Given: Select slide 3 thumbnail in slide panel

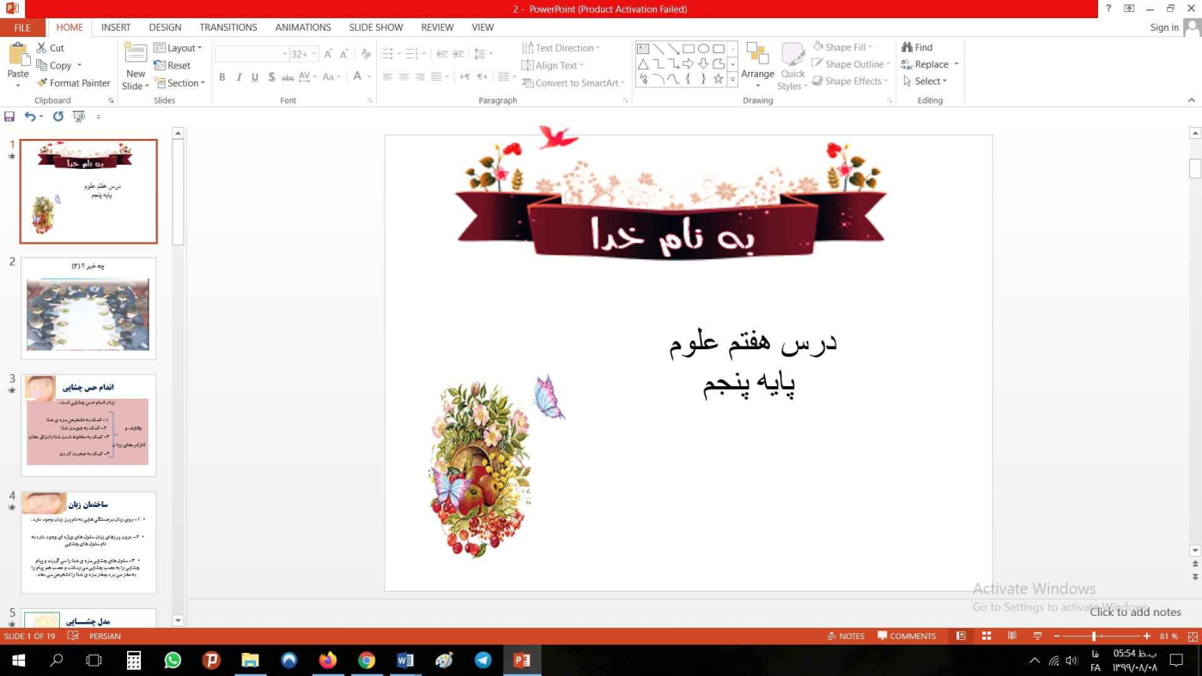Looking at the screenshot, I should coord(88,426).
